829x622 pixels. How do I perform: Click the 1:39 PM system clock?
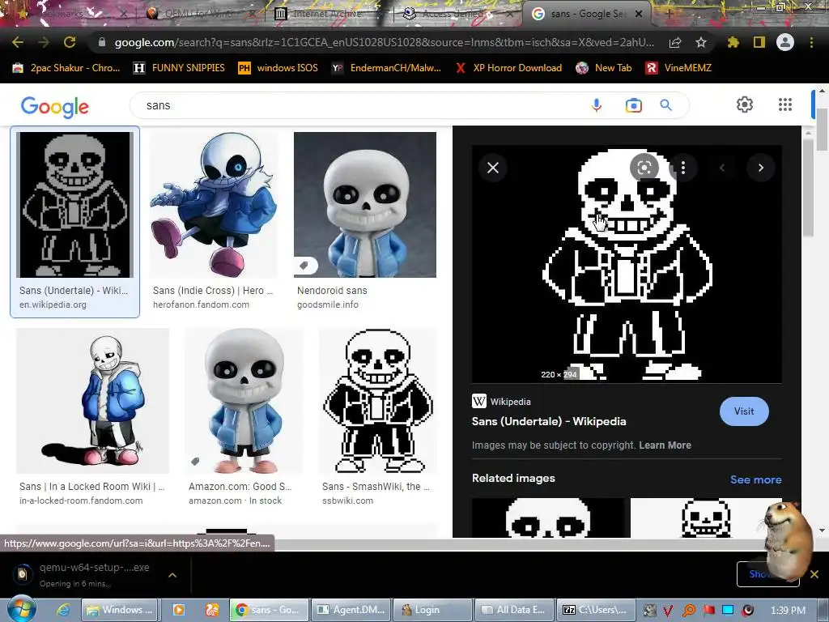(787, 611)
